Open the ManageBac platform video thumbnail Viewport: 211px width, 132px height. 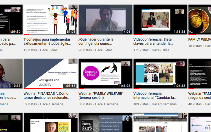pyautogui.click(x=199, y=122)
